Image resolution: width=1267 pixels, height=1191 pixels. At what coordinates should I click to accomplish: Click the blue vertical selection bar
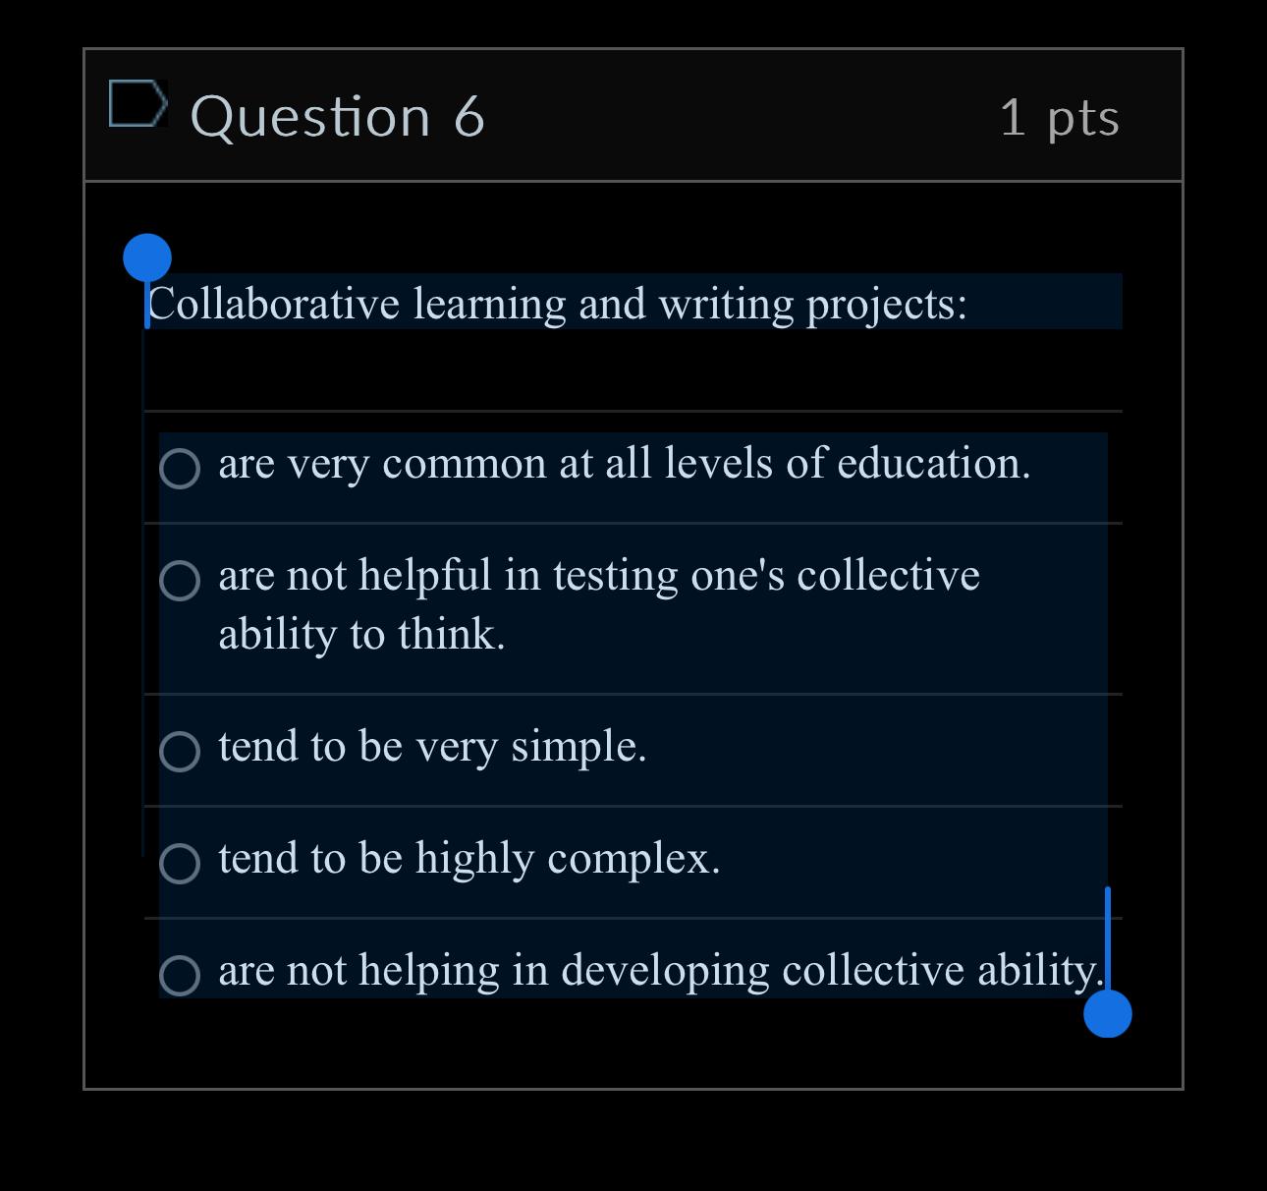point(1107,938)
